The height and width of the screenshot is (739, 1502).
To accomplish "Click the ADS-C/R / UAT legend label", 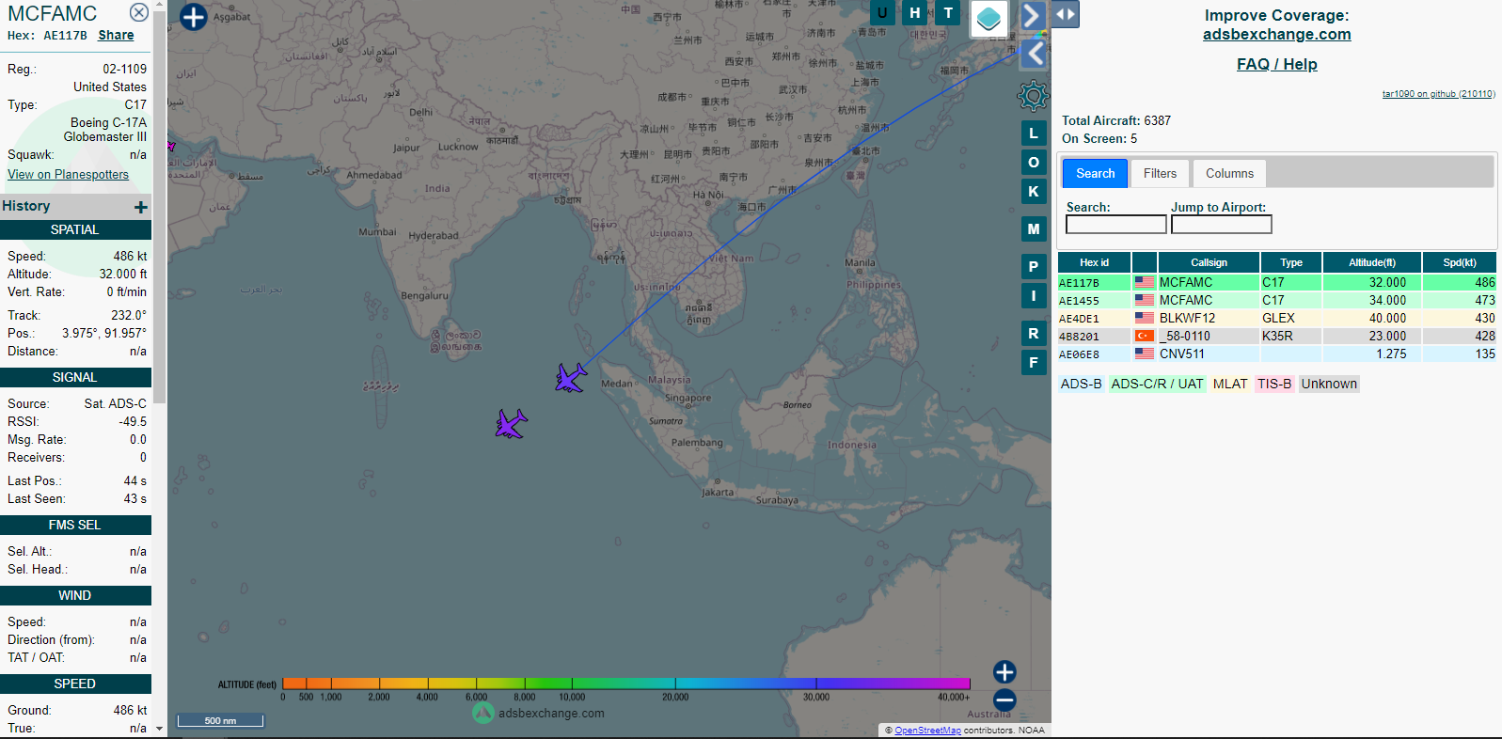I will pyautogui.click(x=1157, y=384).
